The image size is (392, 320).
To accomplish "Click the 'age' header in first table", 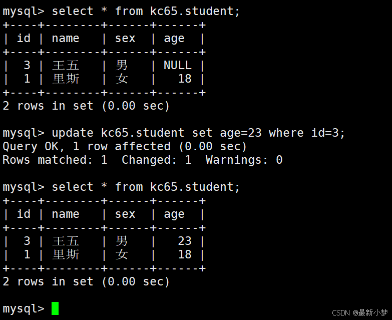I will 174,39.
